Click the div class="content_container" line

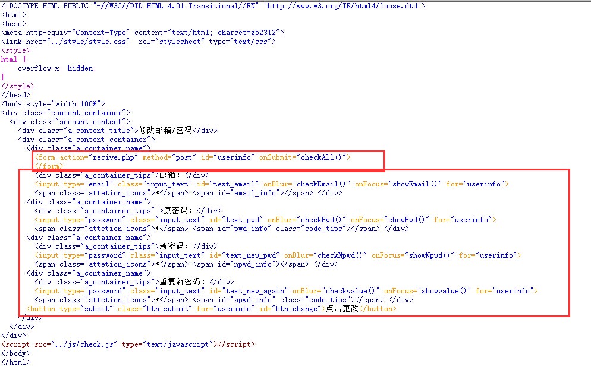point(65,113)
